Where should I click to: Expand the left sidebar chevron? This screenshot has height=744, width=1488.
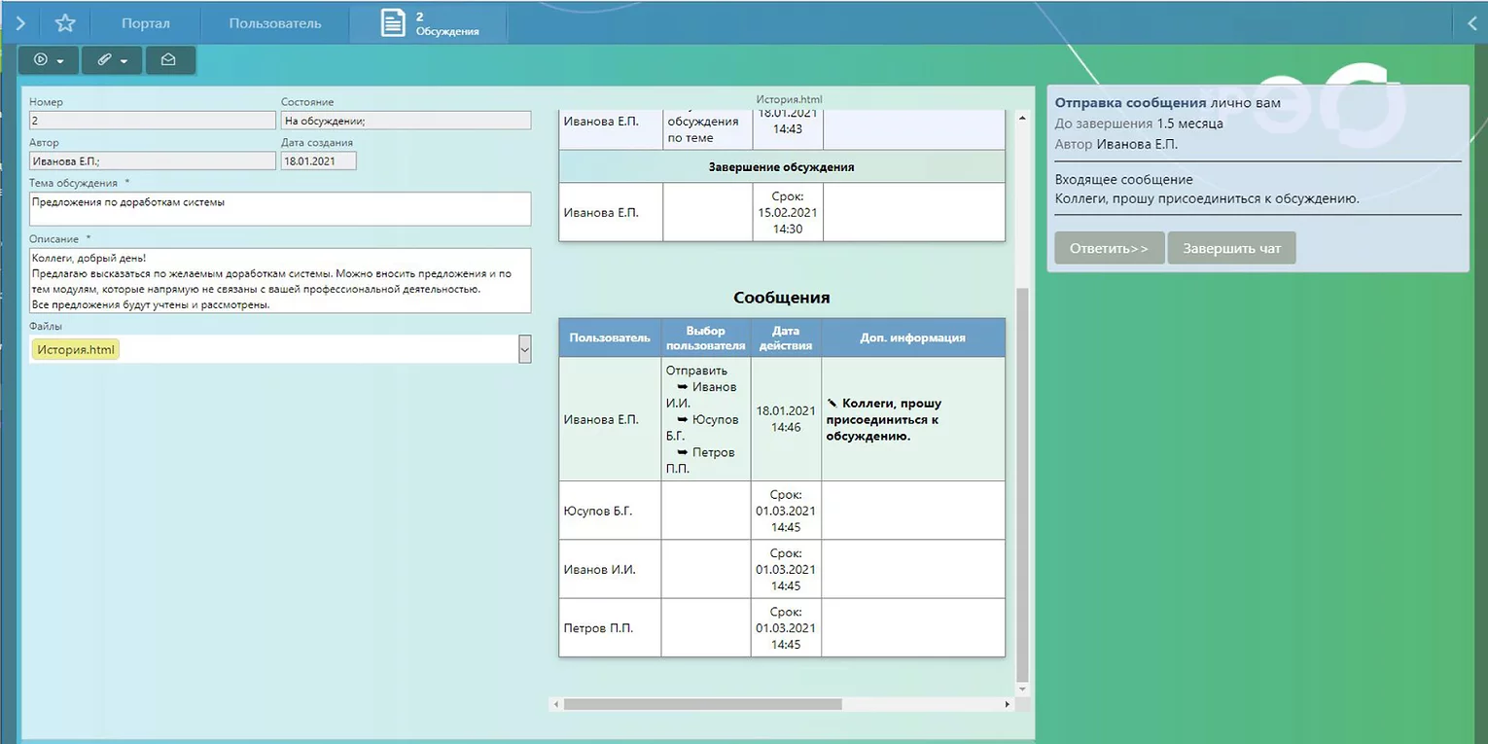(20, 22)
